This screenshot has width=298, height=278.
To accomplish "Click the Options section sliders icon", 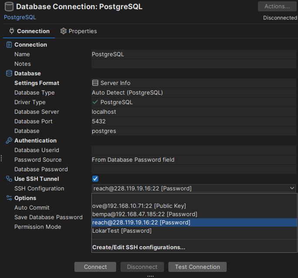I will [9, 198].
